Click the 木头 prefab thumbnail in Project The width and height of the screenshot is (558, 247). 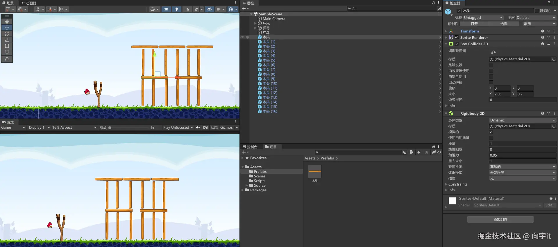point(315,172)
